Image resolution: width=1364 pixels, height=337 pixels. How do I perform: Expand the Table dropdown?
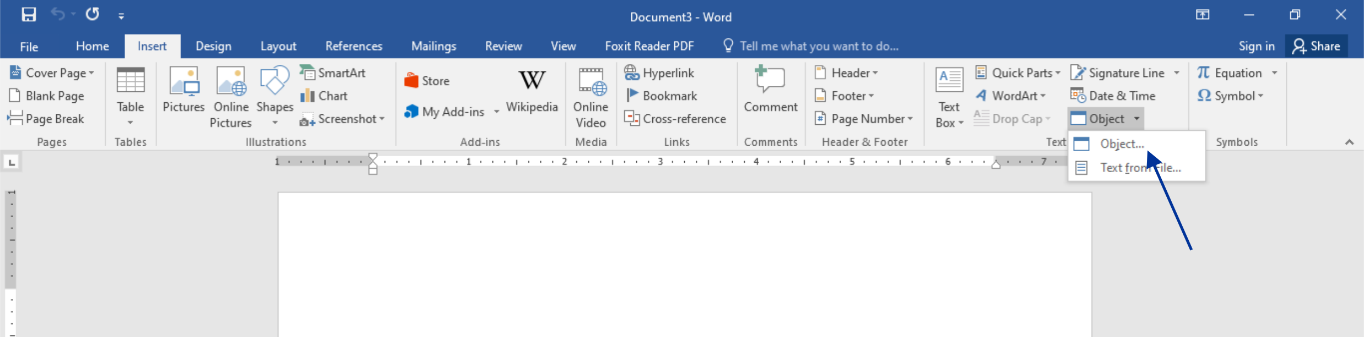click(130, 122)
